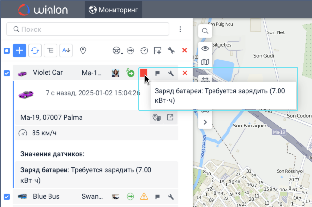Click the orange warning triangle for Blue Bus
The image size is (312, 207).
click(144, 197)
